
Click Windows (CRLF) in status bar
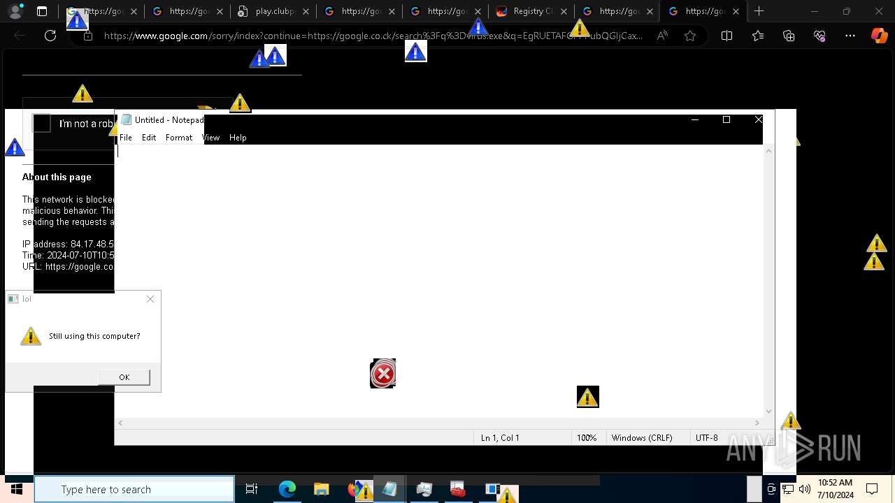pyautogui.click(x=642, y=438)
